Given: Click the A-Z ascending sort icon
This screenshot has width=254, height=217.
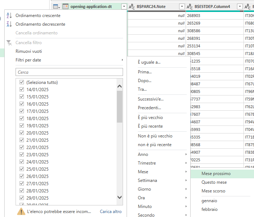Looking at the screenshot, I should point(9,16).
